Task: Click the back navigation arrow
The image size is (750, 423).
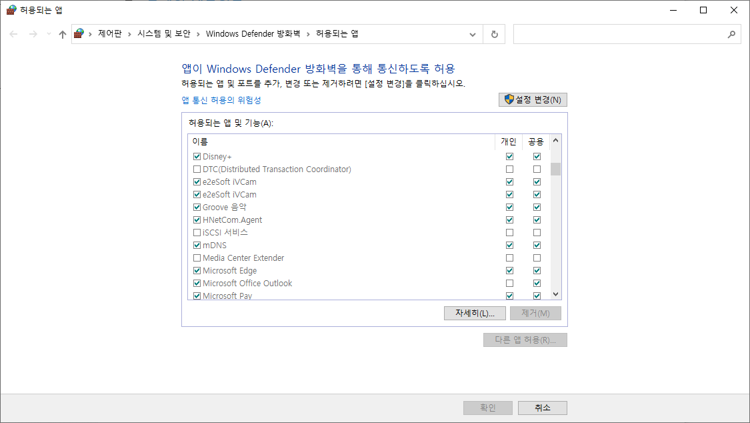Action: 13,34
